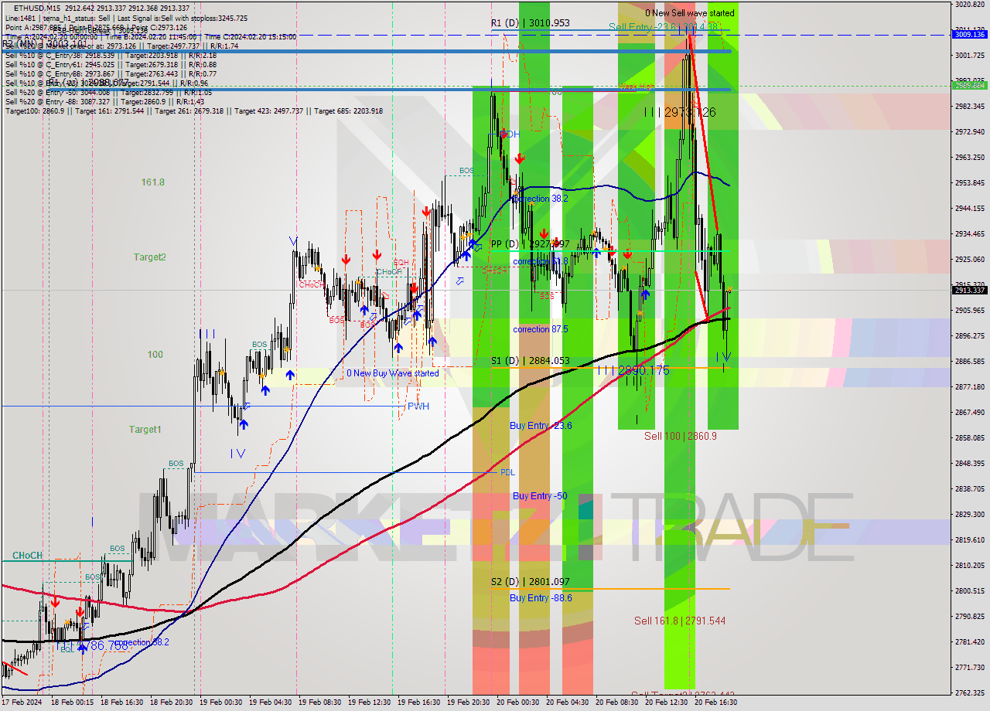Select the PP (D) pivot point label
This screenshot has width=990, height=711.
[x=530, y=244]
